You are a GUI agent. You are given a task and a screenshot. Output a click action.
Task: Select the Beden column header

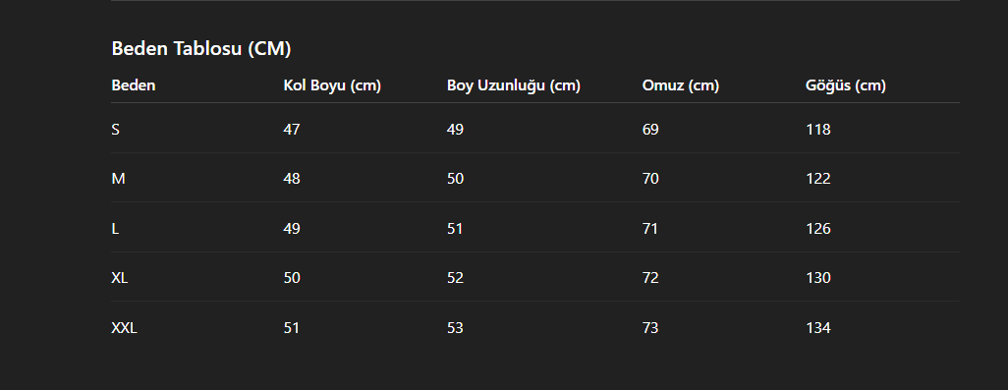point(133,85)
